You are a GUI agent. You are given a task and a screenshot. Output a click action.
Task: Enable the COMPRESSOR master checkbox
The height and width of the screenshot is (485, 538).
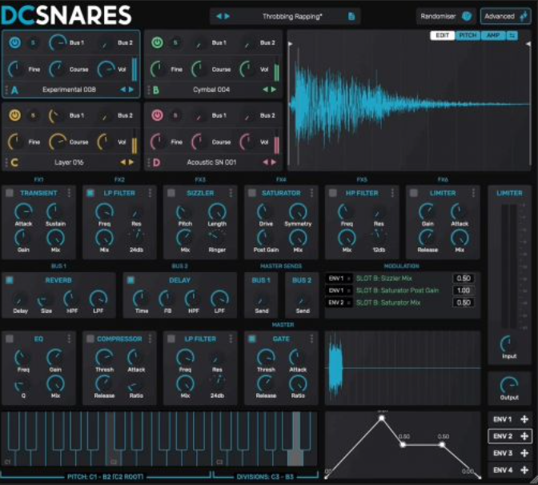pyautogui.click(x=90, y=339)
